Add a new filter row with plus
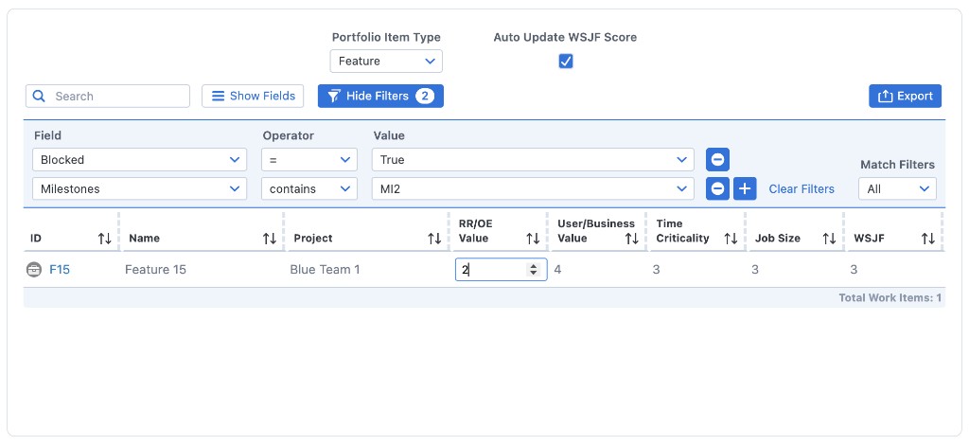This screenshot has height=445, width=969. coord(746,188)
